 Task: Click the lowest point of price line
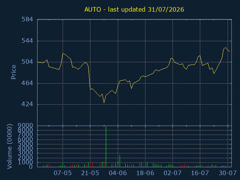(x=104, y=103)
